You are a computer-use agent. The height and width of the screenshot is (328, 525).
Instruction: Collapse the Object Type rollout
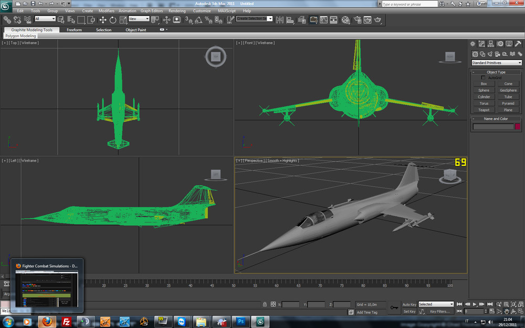coord(496,72)
